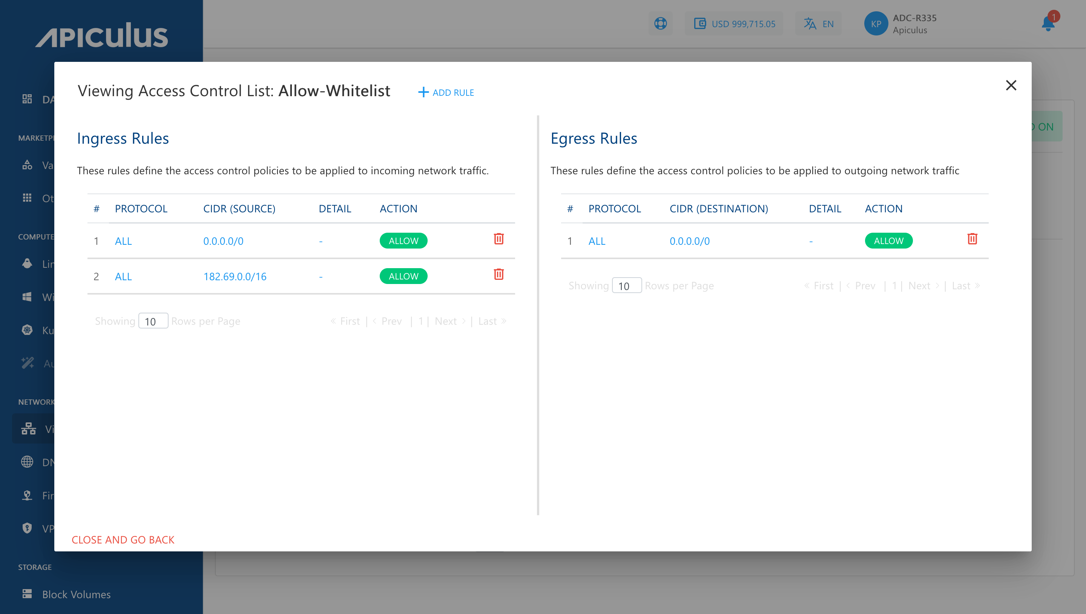Select the magic wand sidebar icon
The width and height of the screenshot is (1086, 614).
(x=26, y=363)
